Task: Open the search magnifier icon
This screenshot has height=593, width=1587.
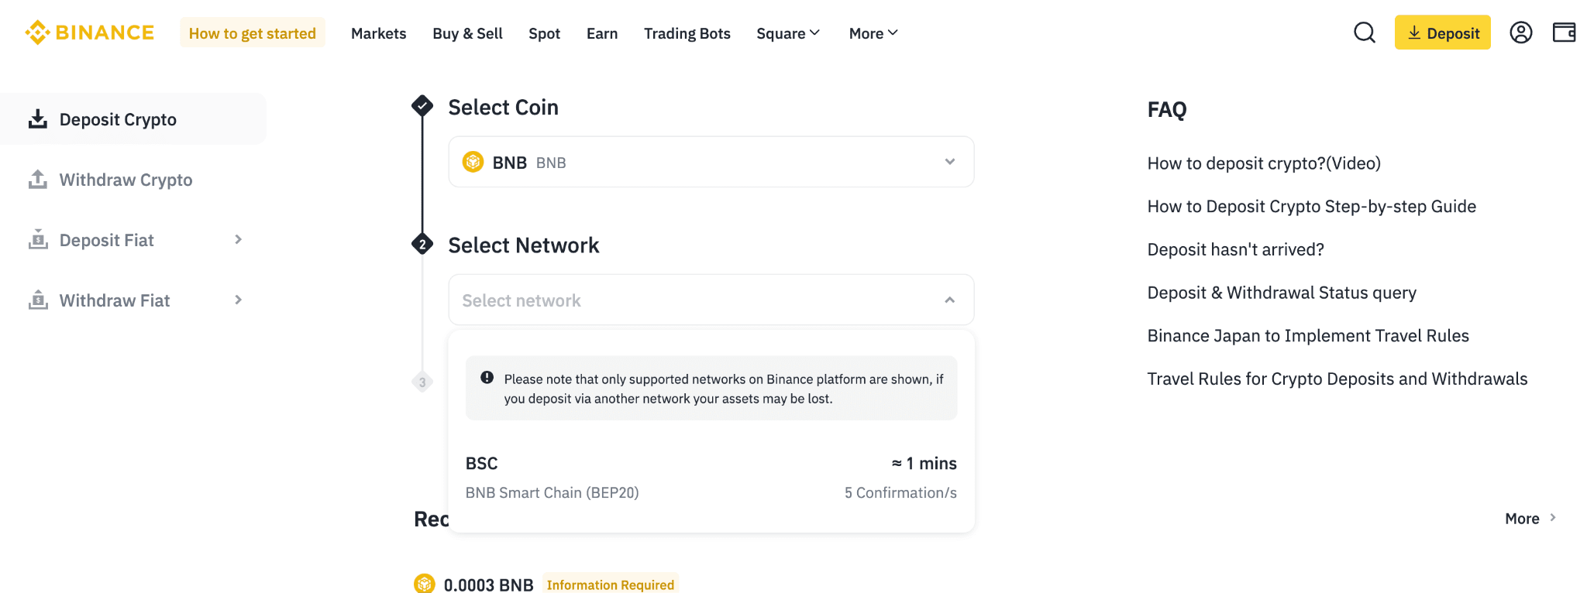Action: tap(1364, 33)
